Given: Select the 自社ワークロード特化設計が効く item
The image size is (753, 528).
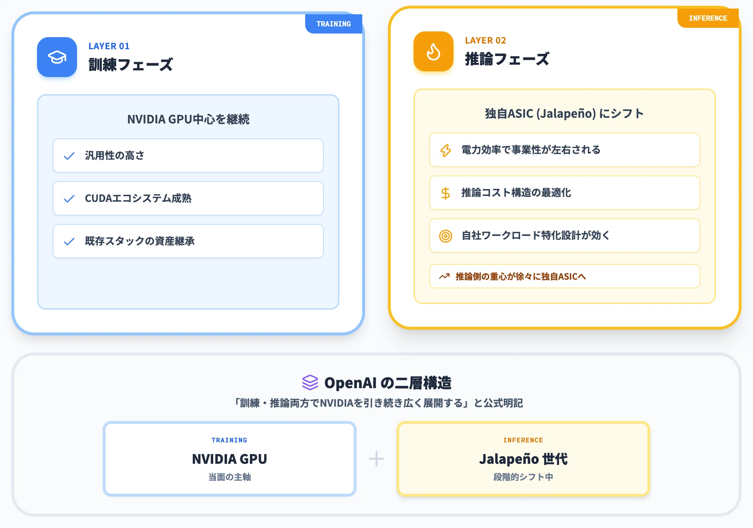Looking at the screenshot, I should (x=565, y=235).
